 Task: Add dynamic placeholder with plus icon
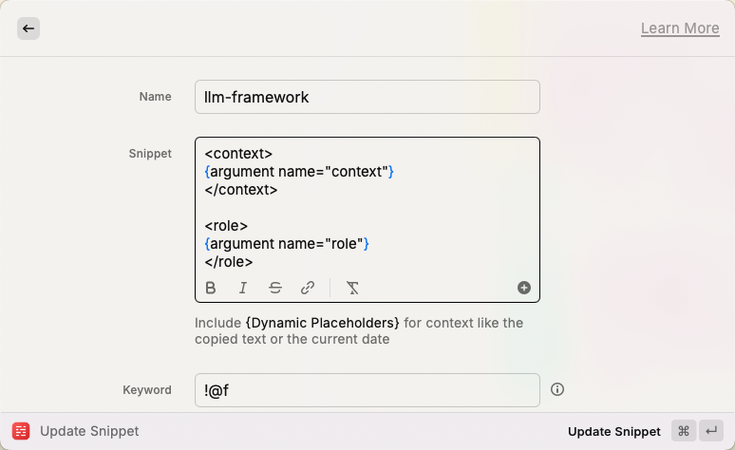pyautogui.click(x=524, y=288)
